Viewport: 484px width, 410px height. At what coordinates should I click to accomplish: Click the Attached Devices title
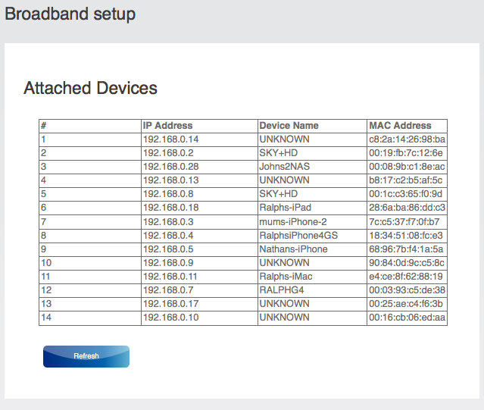pos(90,88)
